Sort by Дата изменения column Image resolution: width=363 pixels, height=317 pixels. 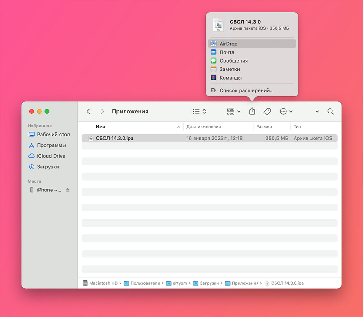click(x=204, y=127)
